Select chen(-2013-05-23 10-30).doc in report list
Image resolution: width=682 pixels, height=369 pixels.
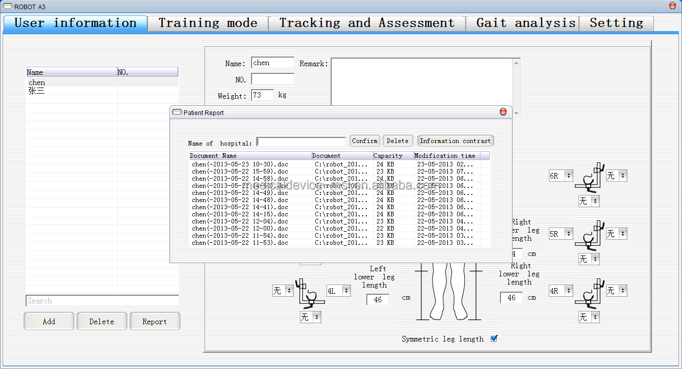point(240,164)
